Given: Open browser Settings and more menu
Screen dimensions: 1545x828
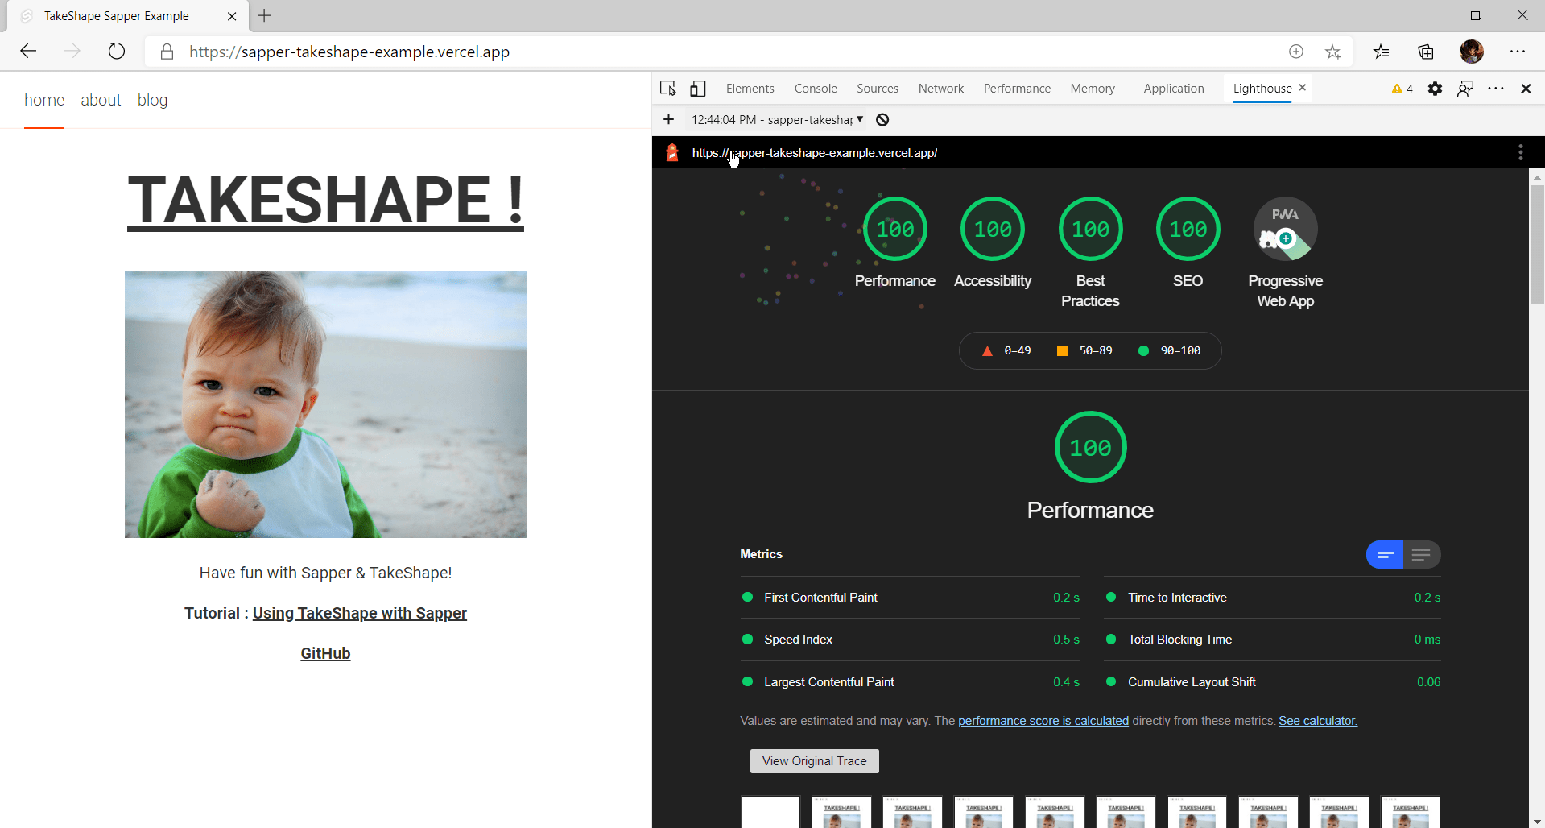Looking at the screenshot, I should pos(1518,52).
